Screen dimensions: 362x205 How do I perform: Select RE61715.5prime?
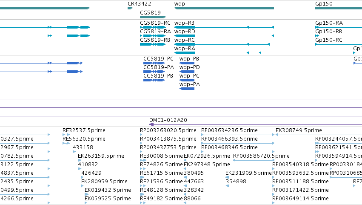161,173
